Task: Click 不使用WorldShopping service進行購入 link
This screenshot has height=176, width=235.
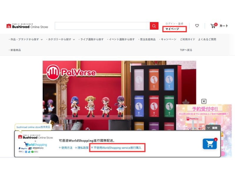Action: [x=117, y=148]
